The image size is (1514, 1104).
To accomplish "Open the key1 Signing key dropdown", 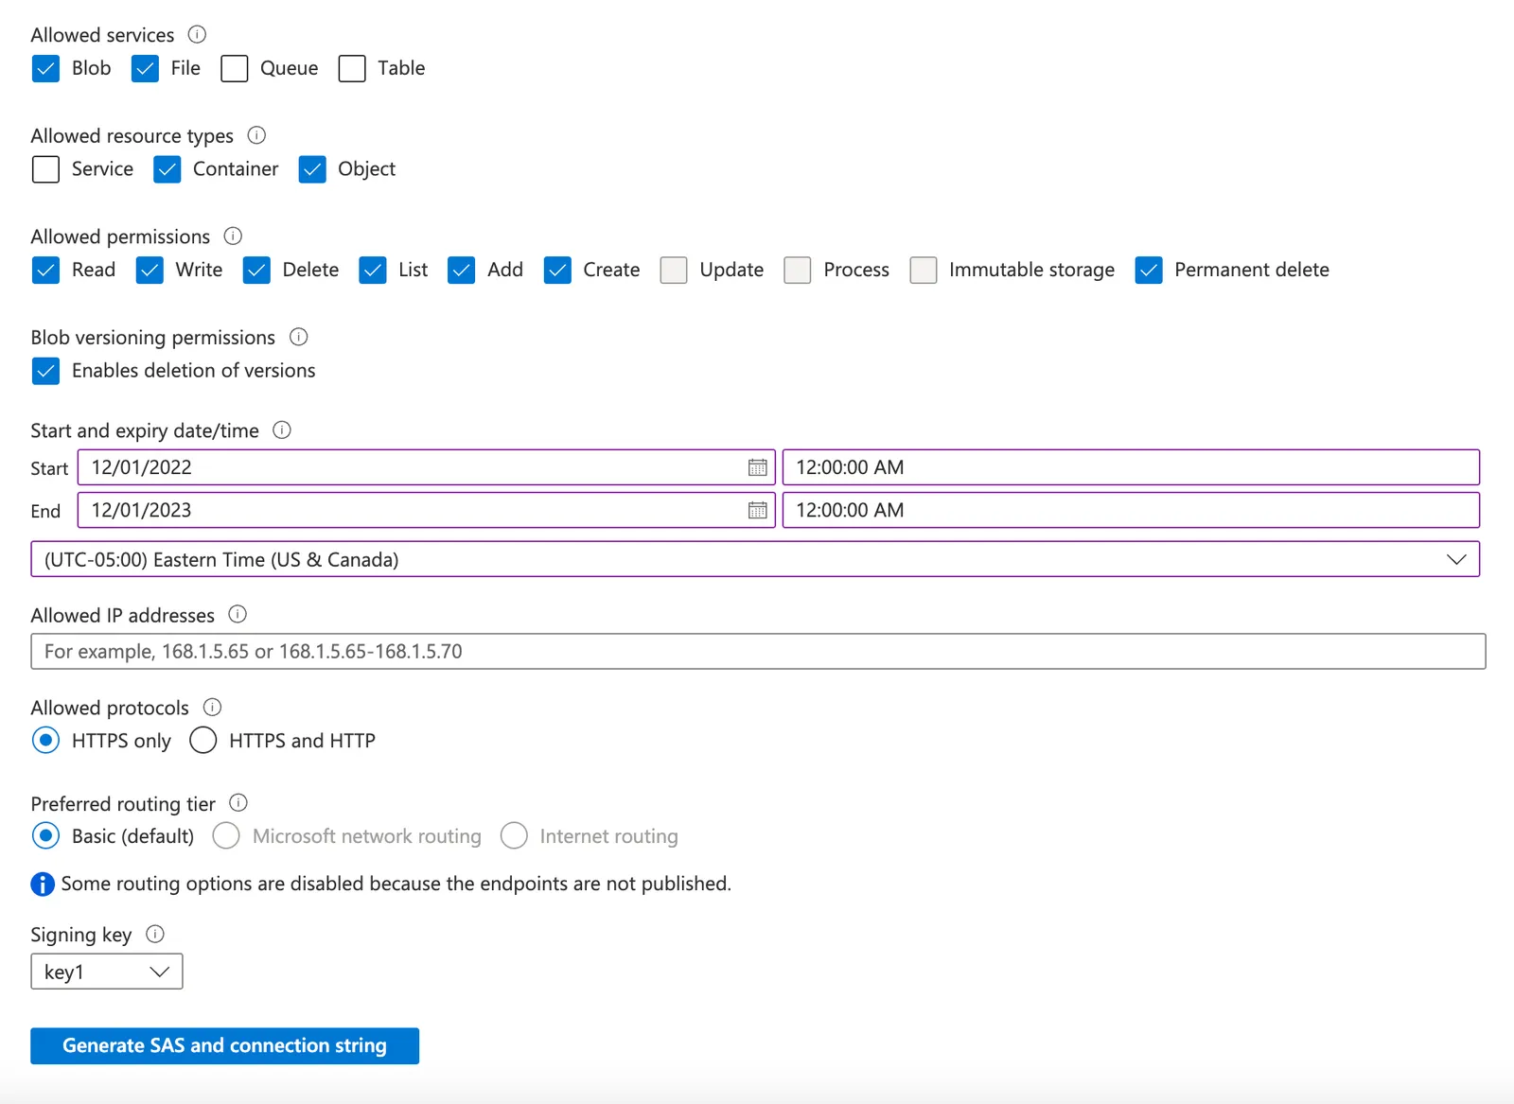I will click(107, 972).
